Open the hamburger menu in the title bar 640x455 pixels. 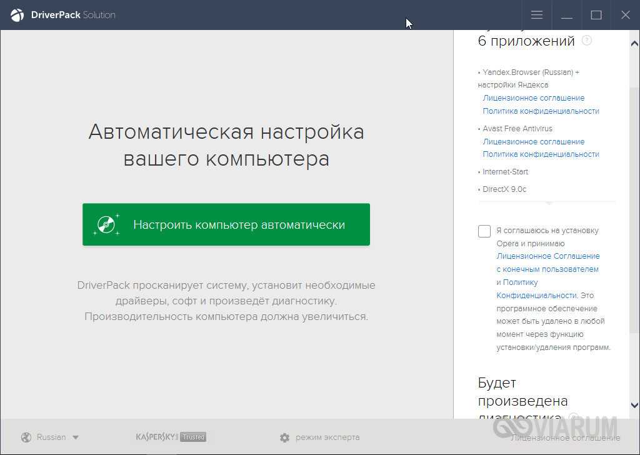pos(536,15)
